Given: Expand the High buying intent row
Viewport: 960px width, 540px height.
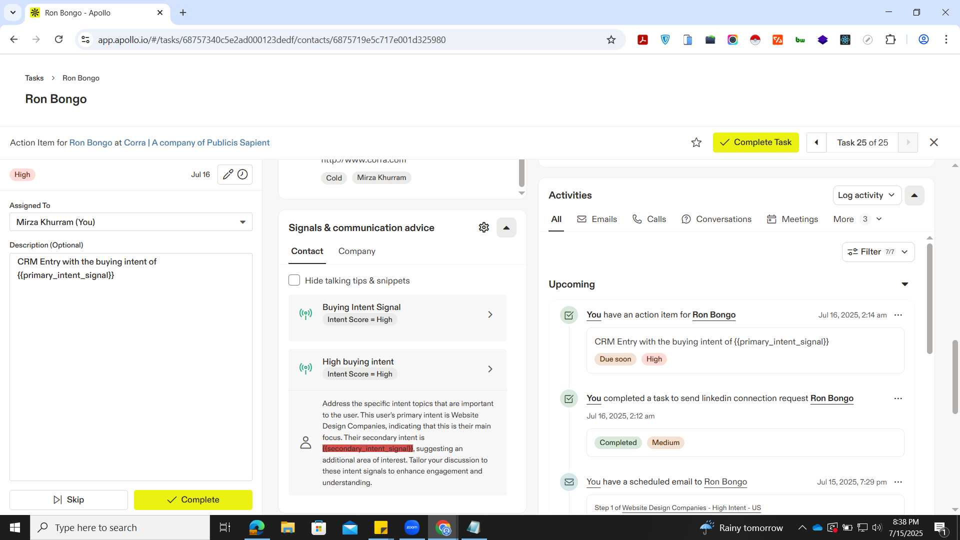Looking at the screenshot, I should (x=397, y=368).
